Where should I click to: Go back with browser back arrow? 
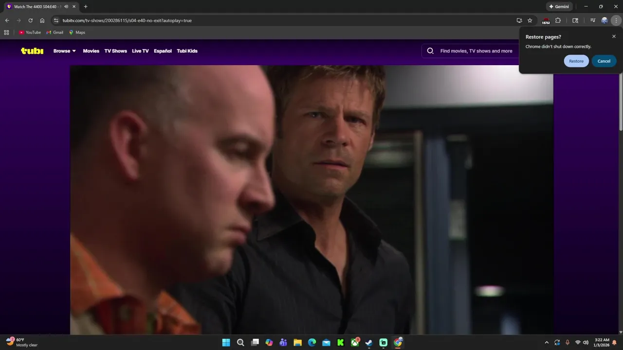7,20
